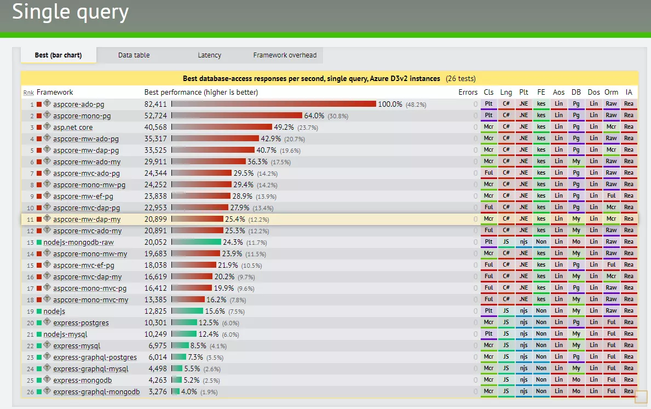Open the Latency tab
The height and width of the screenshot is (409, 651).
coord(209,55)
